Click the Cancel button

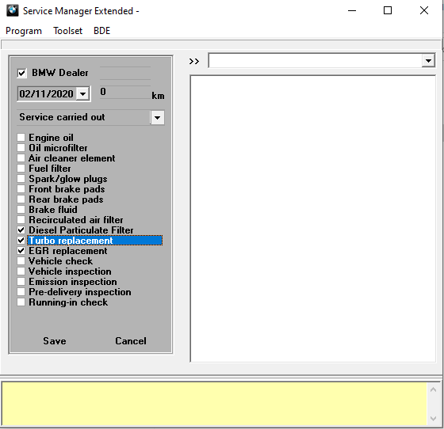tap(131, 341)
